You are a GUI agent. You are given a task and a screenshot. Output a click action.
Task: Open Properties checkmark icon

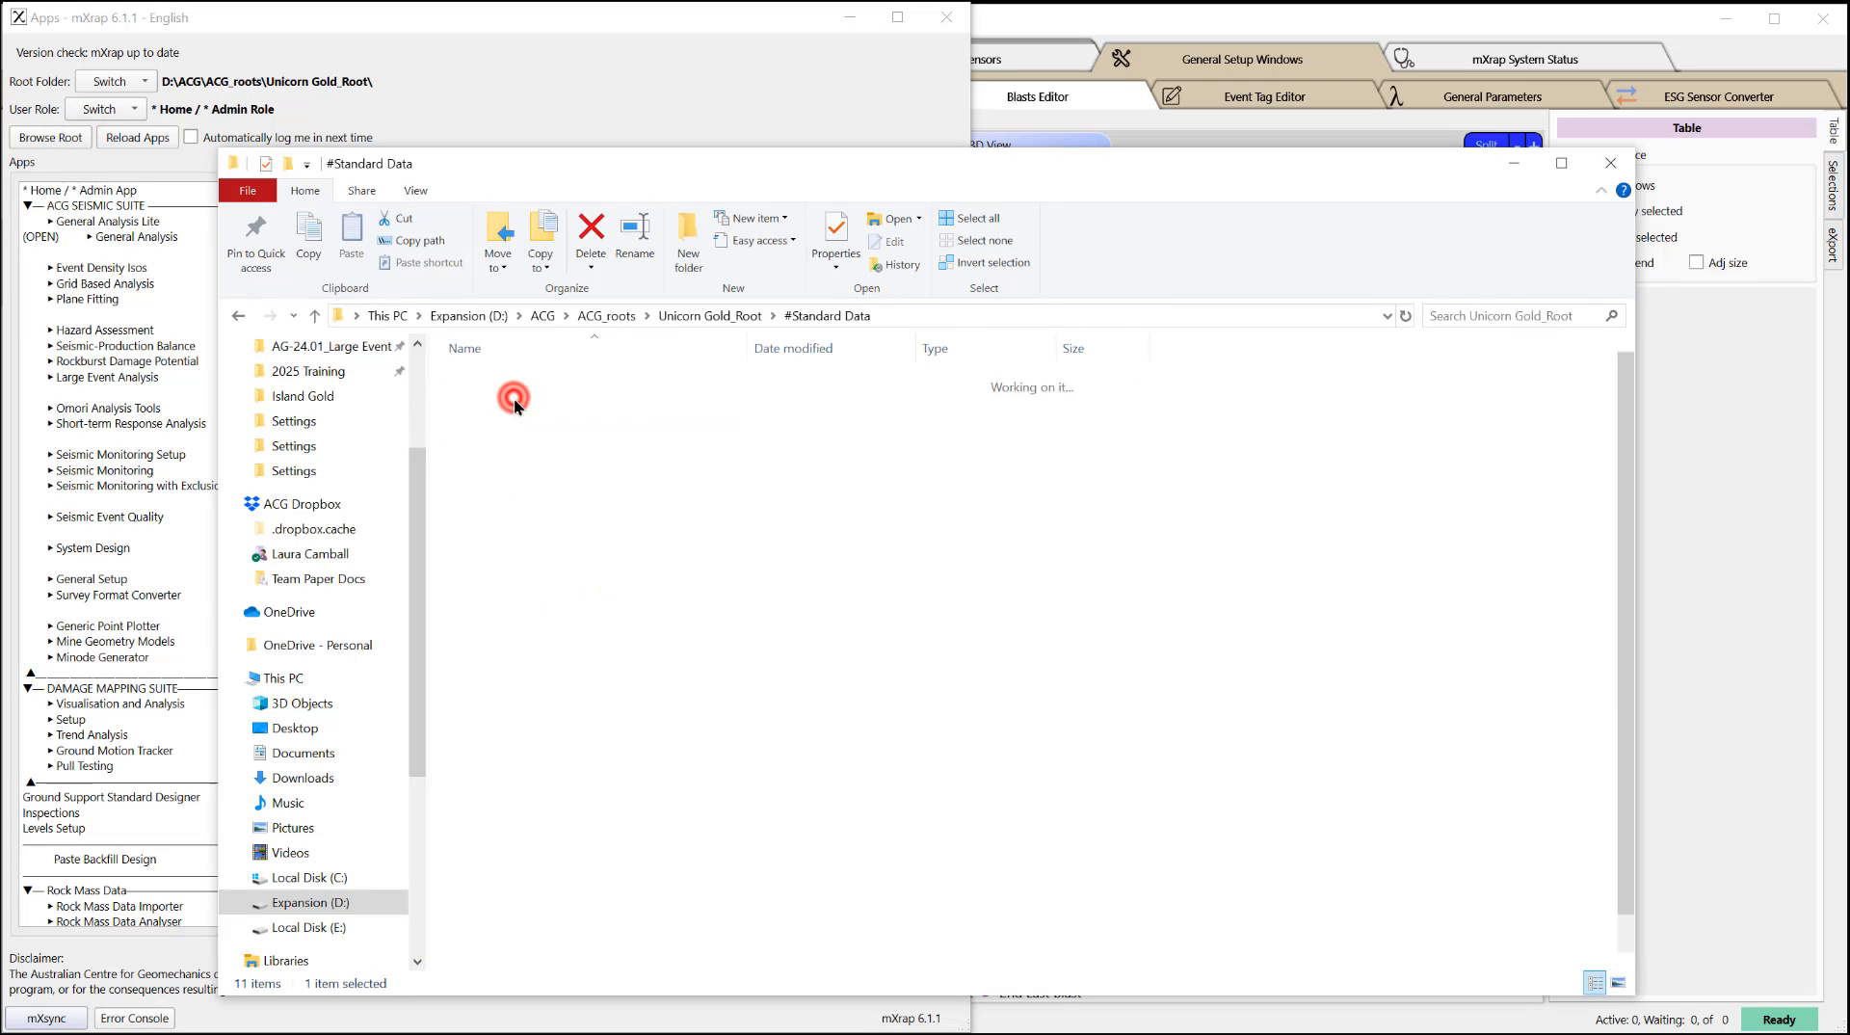(x=835, y=227)
